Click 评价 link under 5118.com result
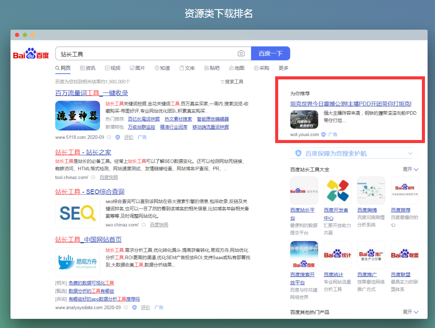This screenshot has width=435, height=328. pyautogui.click(x=128, y=137)
